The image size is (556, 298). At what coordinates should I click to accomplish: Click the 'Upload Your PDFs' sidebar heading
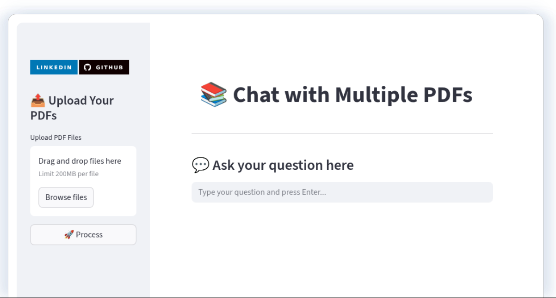pyautogui.click(x=72, y=108)
